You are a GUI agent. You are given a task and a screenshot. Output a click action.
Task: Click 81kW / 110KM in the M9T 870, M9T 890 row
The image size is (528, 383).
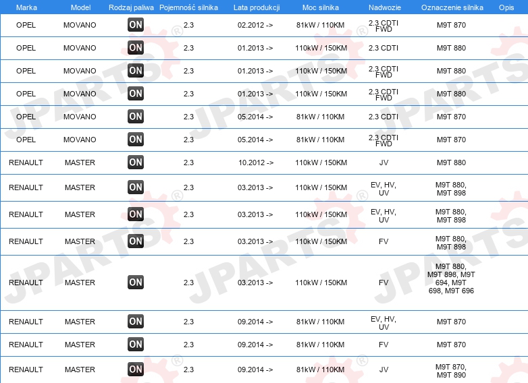(x=321, y=370)
